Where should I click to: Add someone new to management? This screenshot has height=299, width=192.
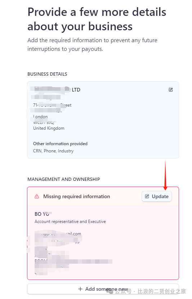103,289
